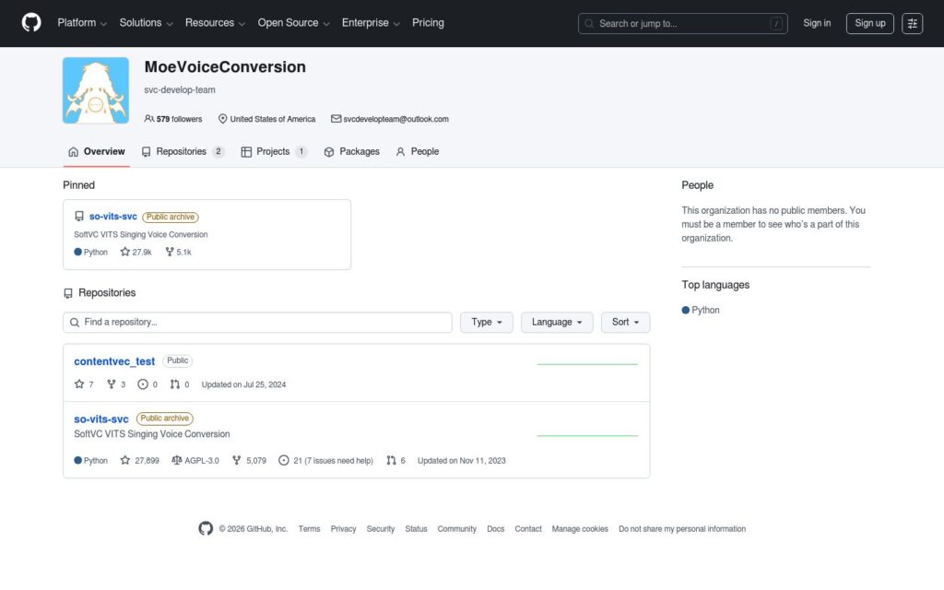Open the People tab
944x590 pixels.
point(418,152)
